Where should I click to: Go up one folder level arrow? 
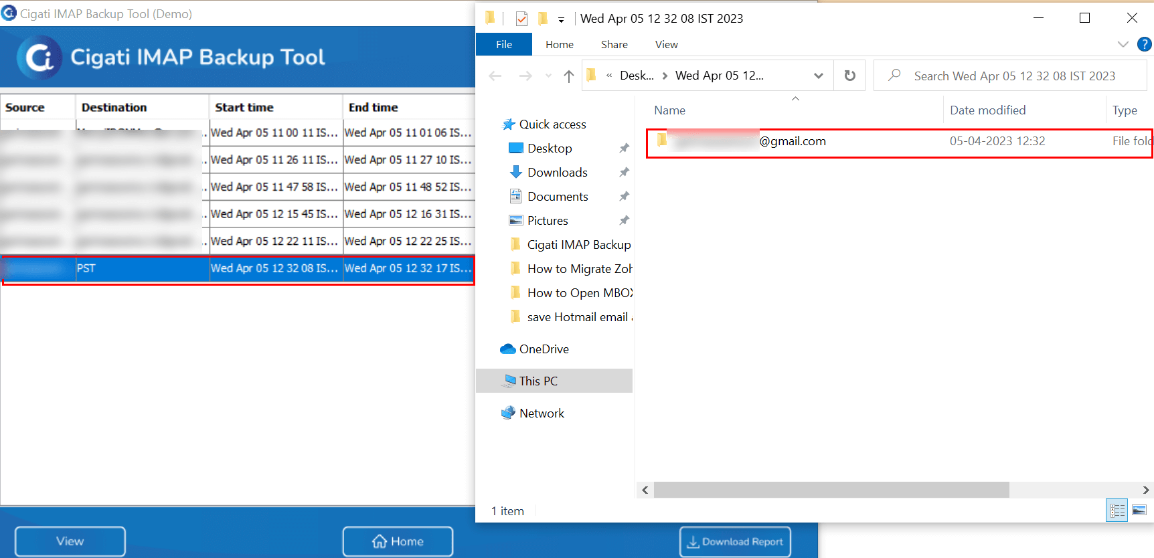(569, 76)
